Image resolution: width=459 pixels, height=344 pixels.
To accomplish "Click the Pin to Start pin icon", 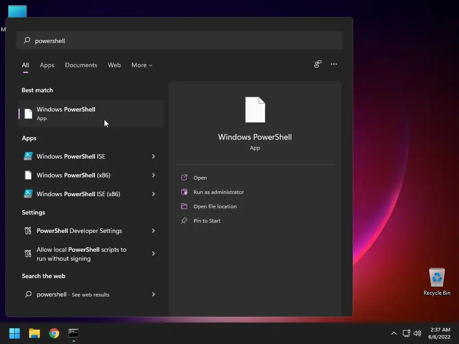I will tap(184, 220).
